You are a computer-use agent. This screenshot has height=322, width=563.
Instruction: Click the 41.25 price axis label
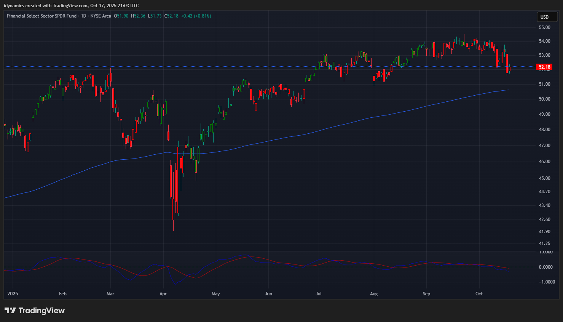pyautogui.click(x=544, y=244)
